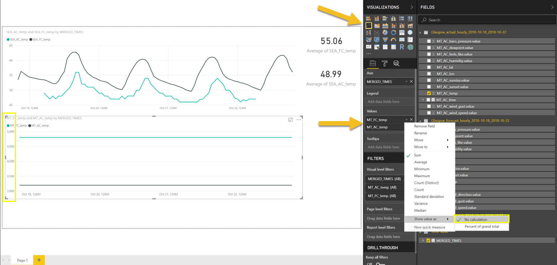
Task: Choose the Stacked bar chart visualization
Action: (369, 18)
